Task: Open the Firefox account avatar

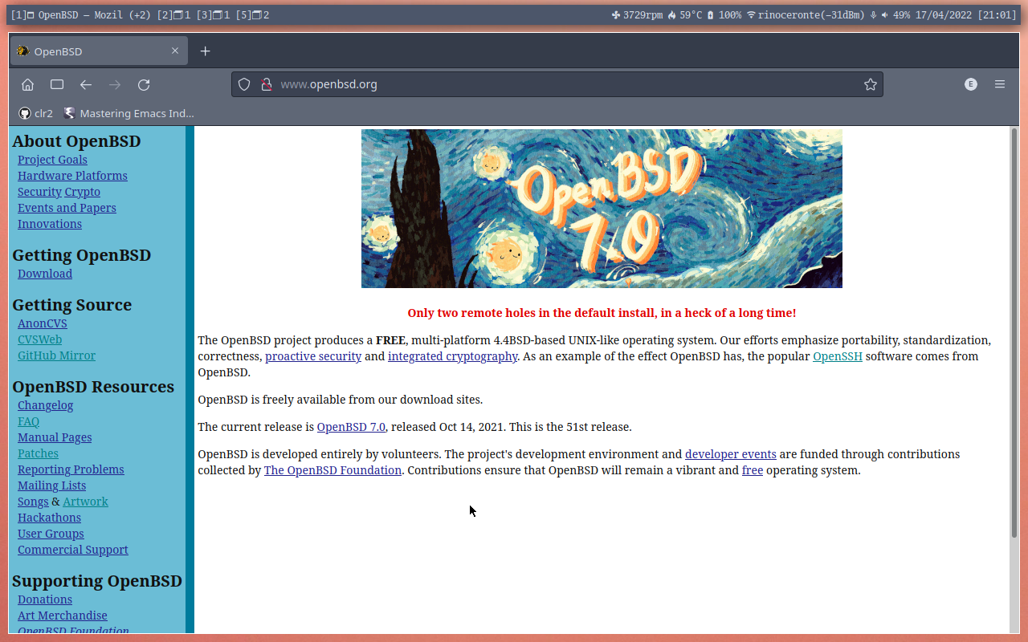Action: click(x=971, y=84)
